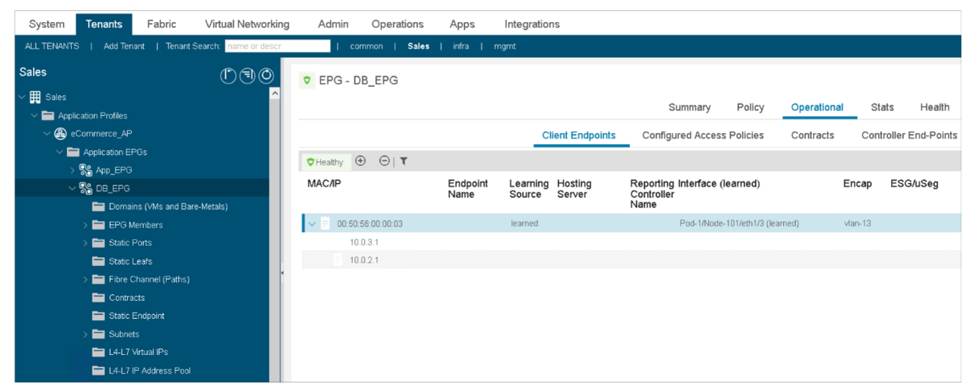
Task: Click the green shield icon next to EPG - DB_EPG
Action: pyautogui.click(x=307, y=80)
